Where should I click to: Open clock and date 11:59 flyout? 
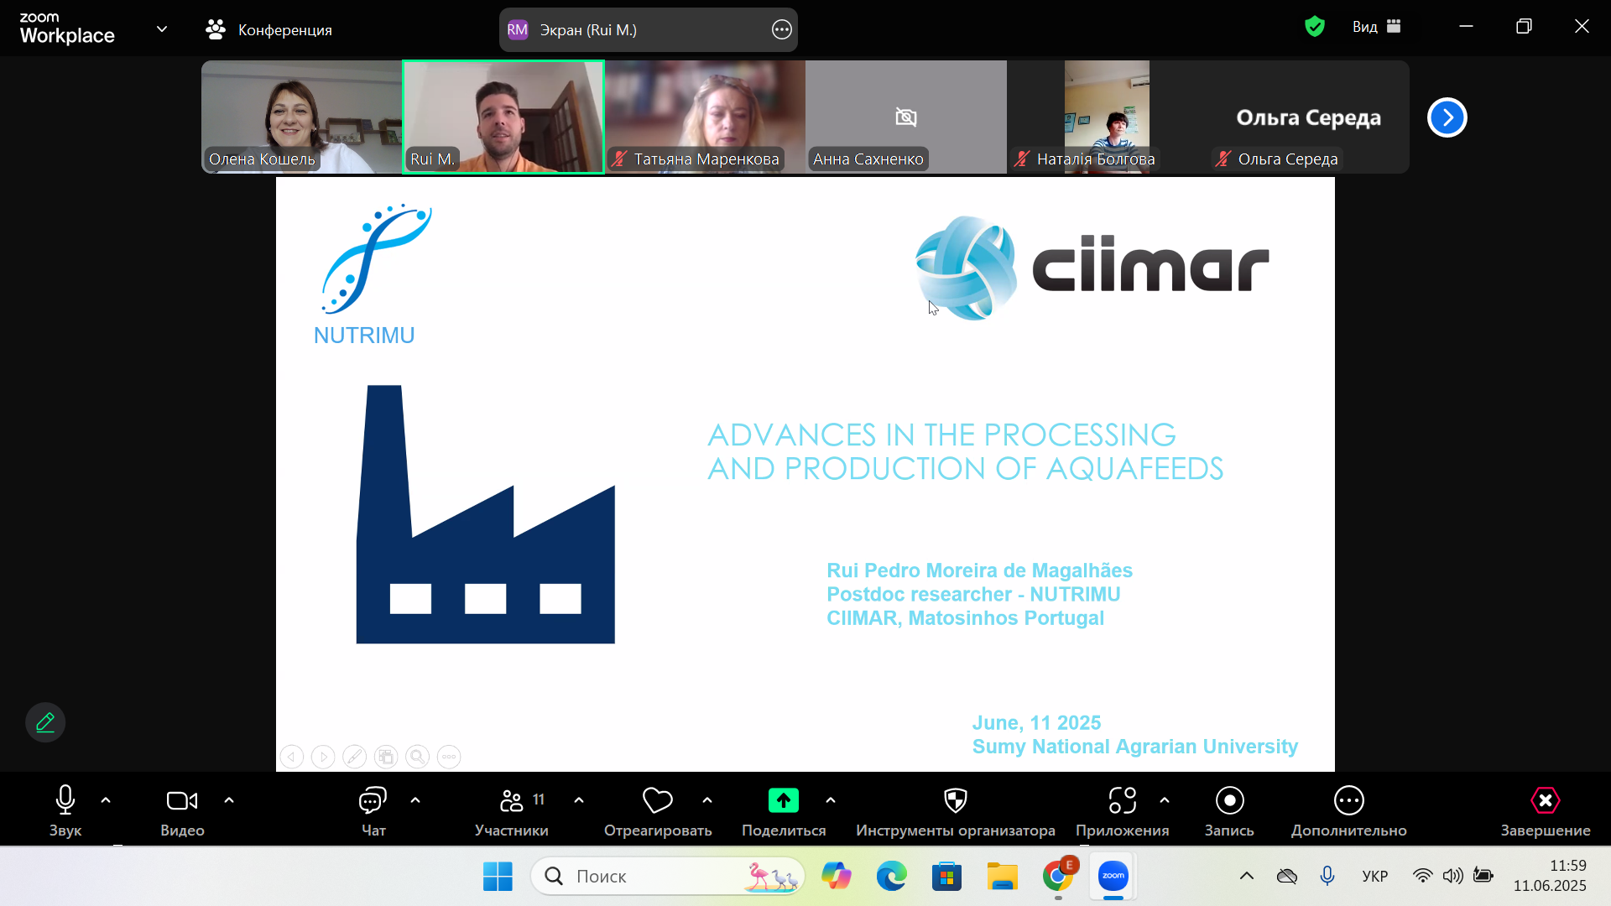pos(1550,876)
